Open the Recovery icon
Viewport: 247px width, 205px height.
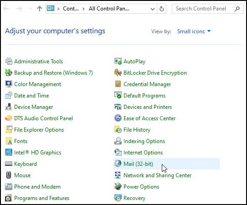point(118,198)
